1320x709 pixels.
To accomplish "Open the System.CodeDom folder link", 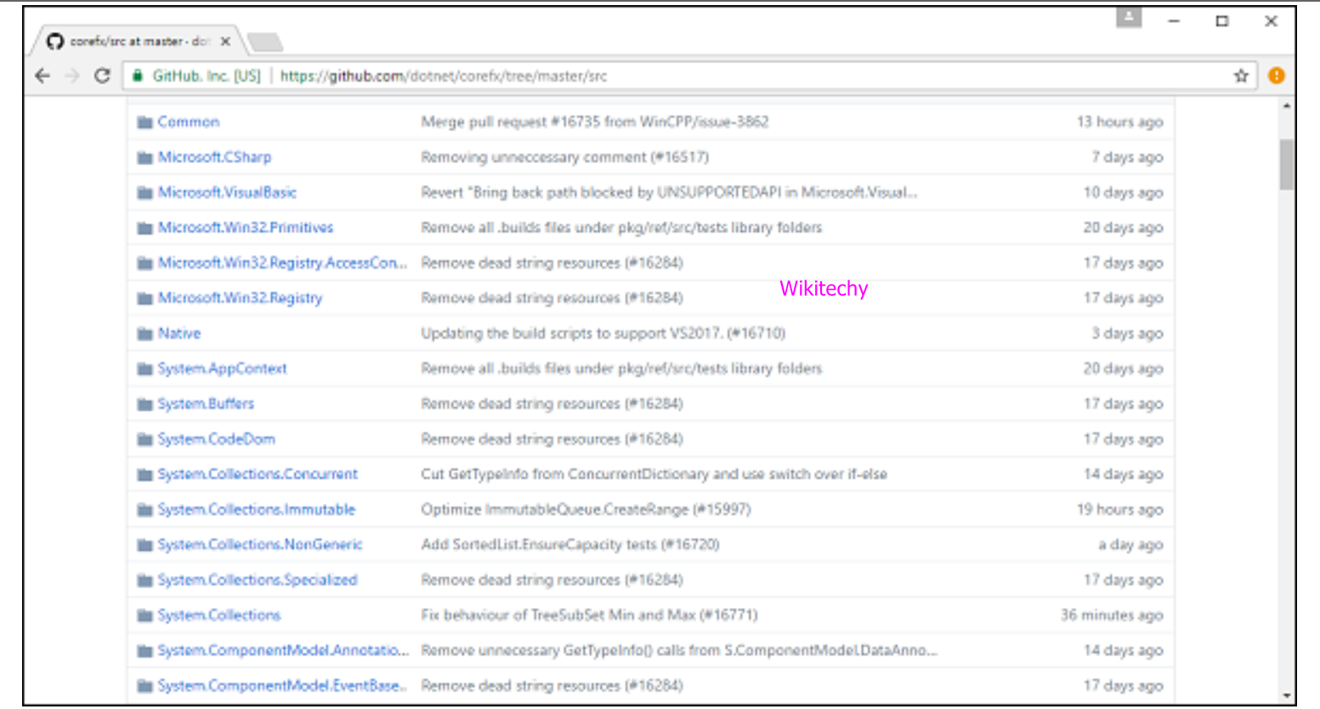I will pyautogui.click(x=216, y=440).
